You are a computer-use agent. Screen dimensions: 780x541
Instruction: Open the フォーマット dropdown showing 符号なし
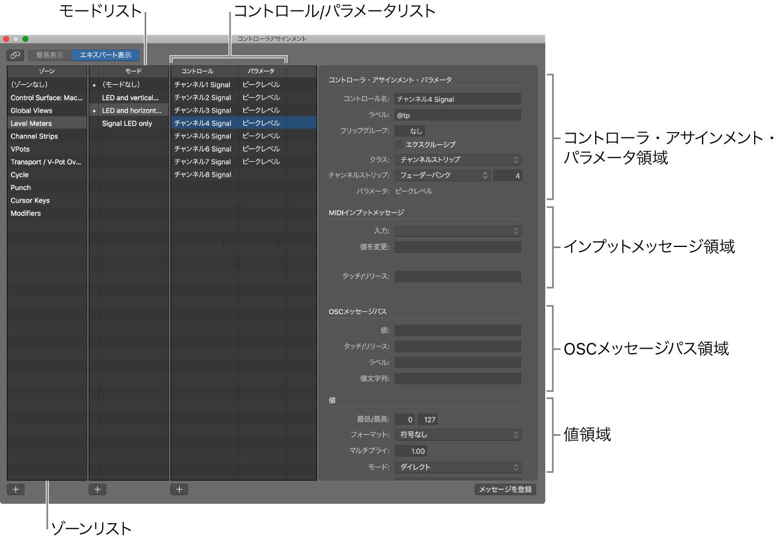[x=457, y=435]
